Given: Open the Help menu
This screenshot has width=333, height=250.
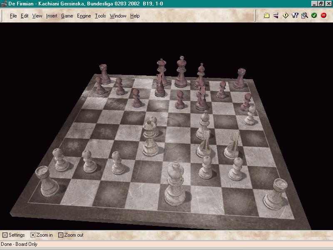Looking at the screenshot, I should click(135, 16).
